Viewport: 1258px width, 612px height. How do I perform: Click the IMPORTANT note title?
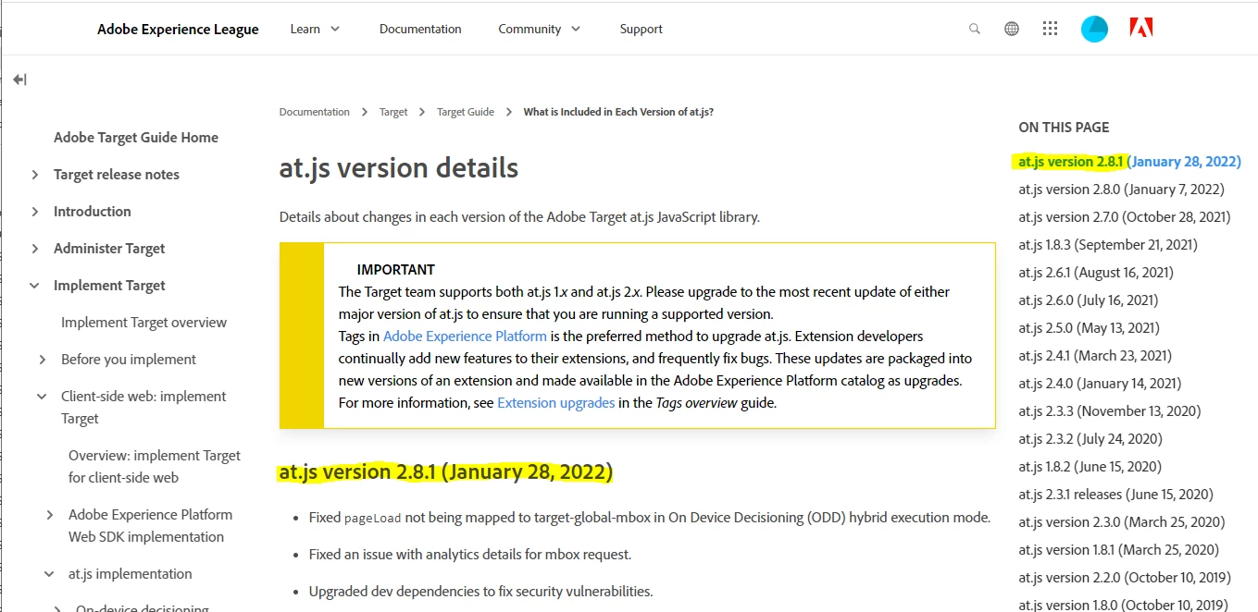pyautogui.click(x=395, y=270)
